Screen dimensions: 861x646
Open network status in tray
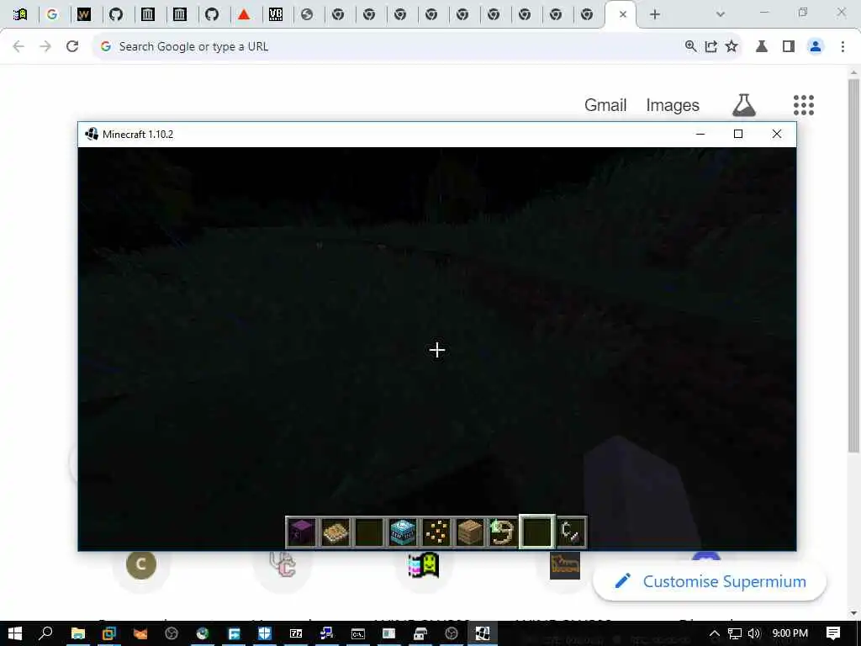735,633
